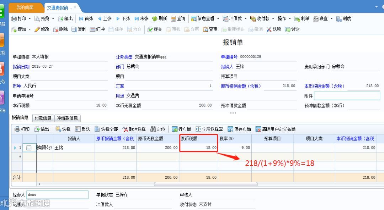
Task: Expand the 信息查看 dropdown arrow
Action: click(x=218, y=18)
